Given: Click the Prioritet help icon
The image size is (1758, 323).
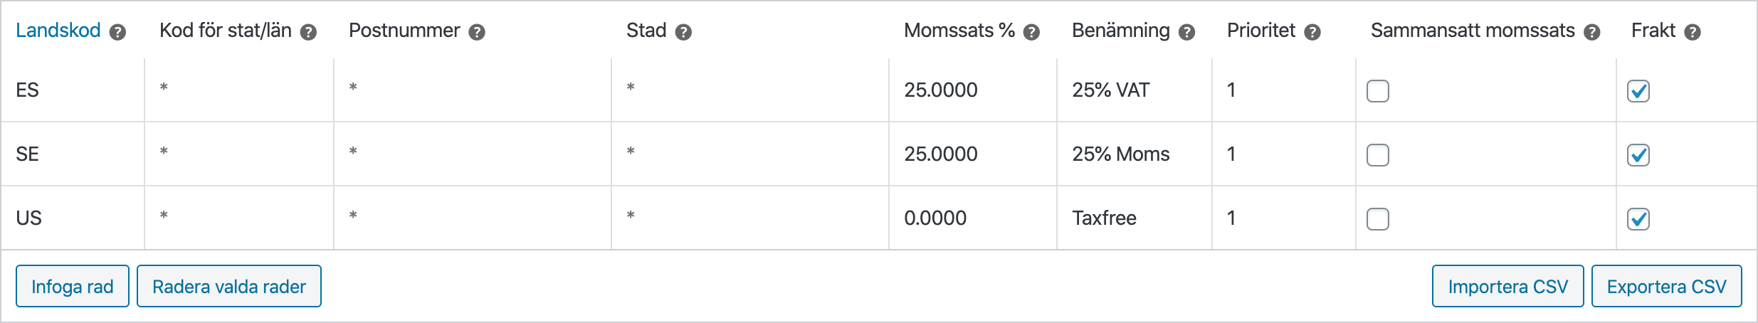Looking at the screenshot, I should click(x=1312, y=32).
